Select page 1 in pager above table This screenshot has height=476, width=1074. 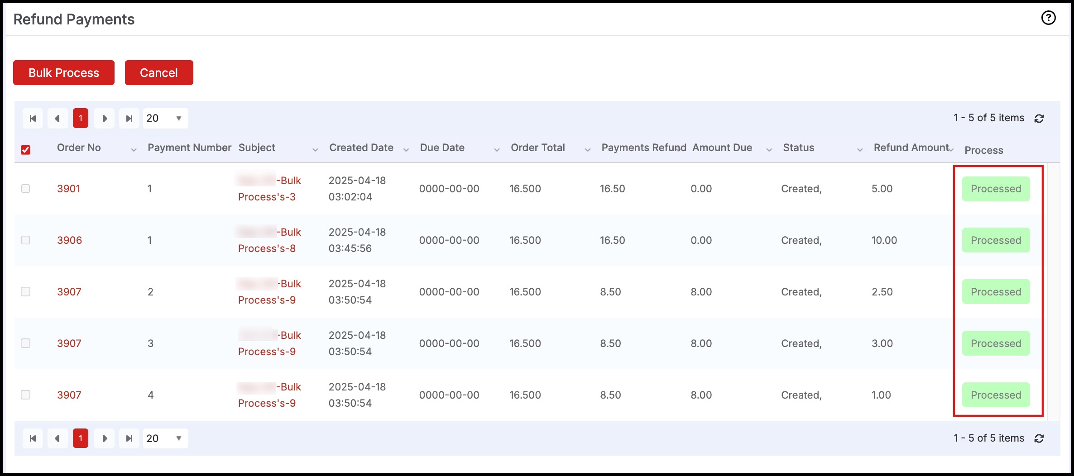tap(81, 119)
